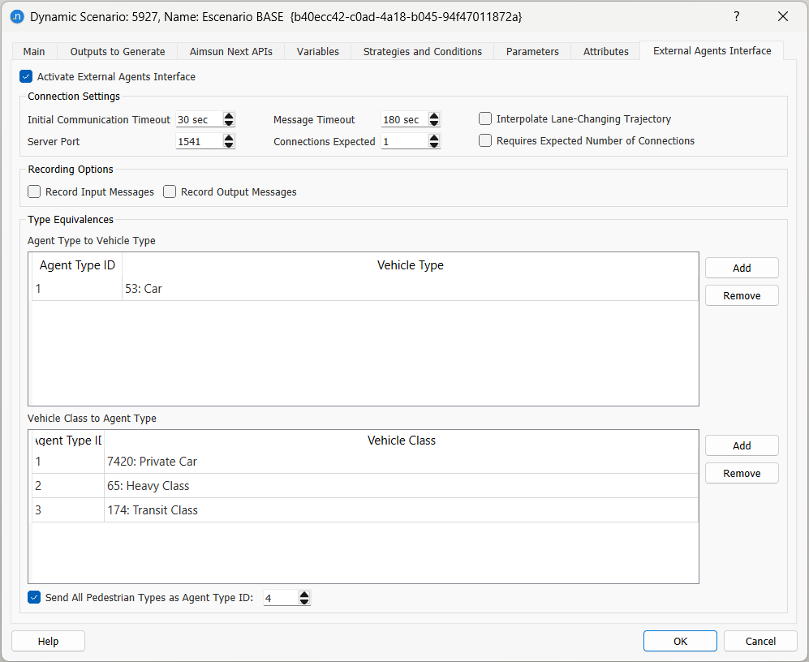Decrease Message Timeout using down arrow
809x662 pixels.
pyautogui.click(x=433, y=123)
